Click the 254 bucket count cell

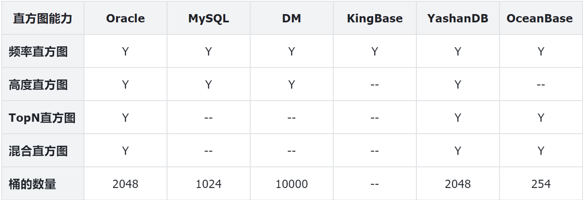(x=541, y=184)
